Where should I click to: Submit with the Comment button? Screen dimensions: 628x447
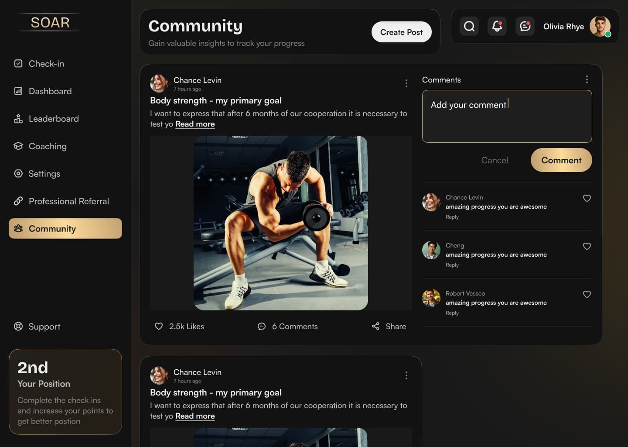coord(561,160)
